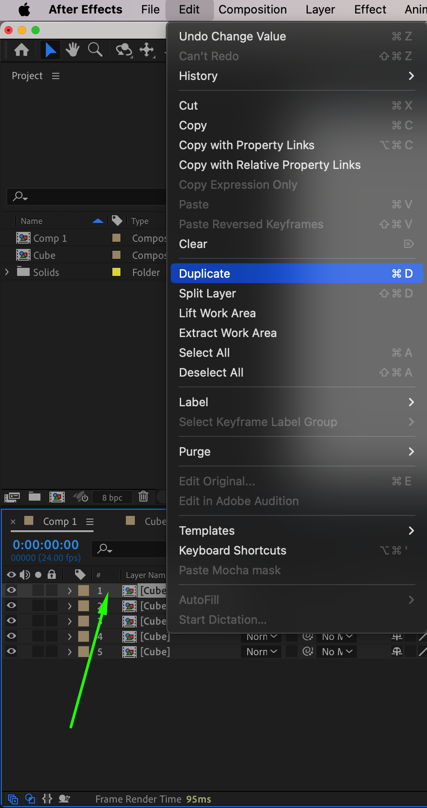This screenshot has height=808, width=427.
Task: Select the Home icon in toolbar
Action: tap(22, 50)
